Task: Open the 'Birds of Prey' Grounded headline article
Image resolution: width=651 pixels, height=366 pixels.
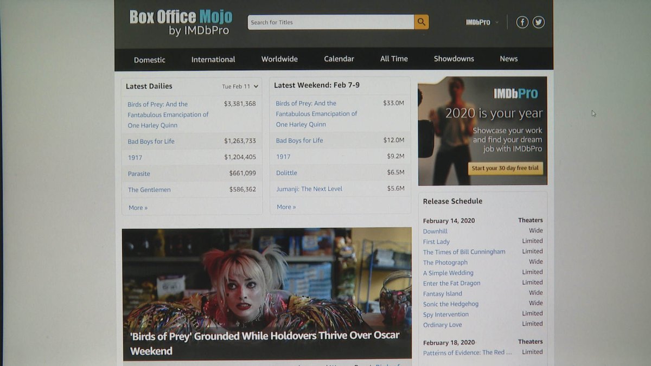Action: click(x=265, y=343)
